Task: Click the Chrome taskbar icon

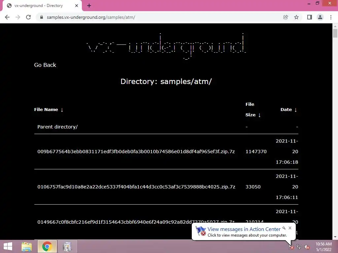Action: tap(47, 246)
